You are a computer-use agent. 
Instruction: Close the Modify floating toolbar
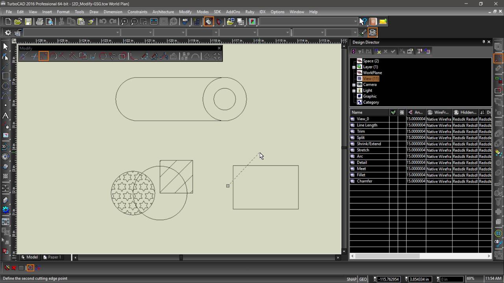click(x=219, y=48)
